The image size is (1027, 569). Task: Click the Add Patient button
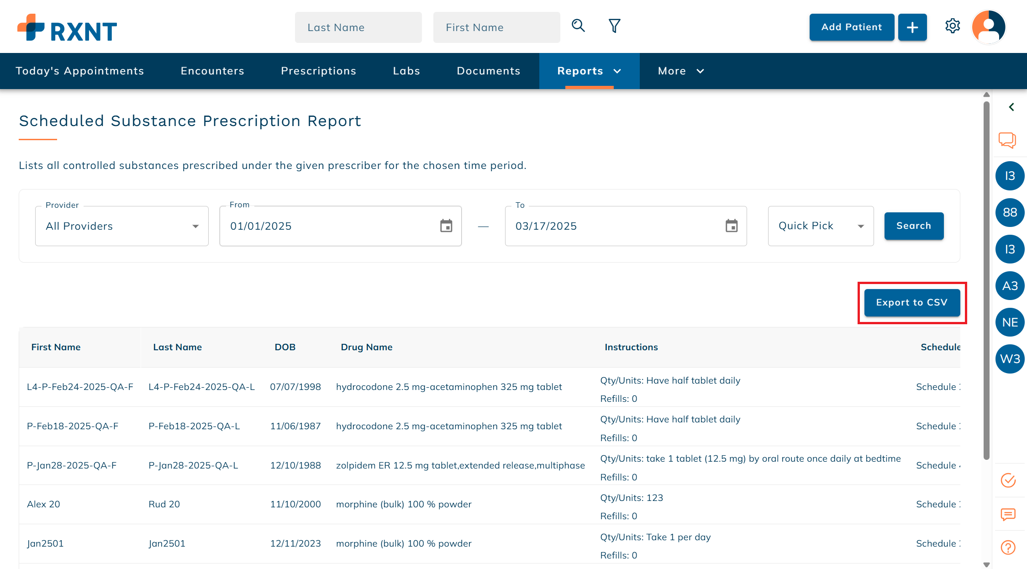[852, 27]
